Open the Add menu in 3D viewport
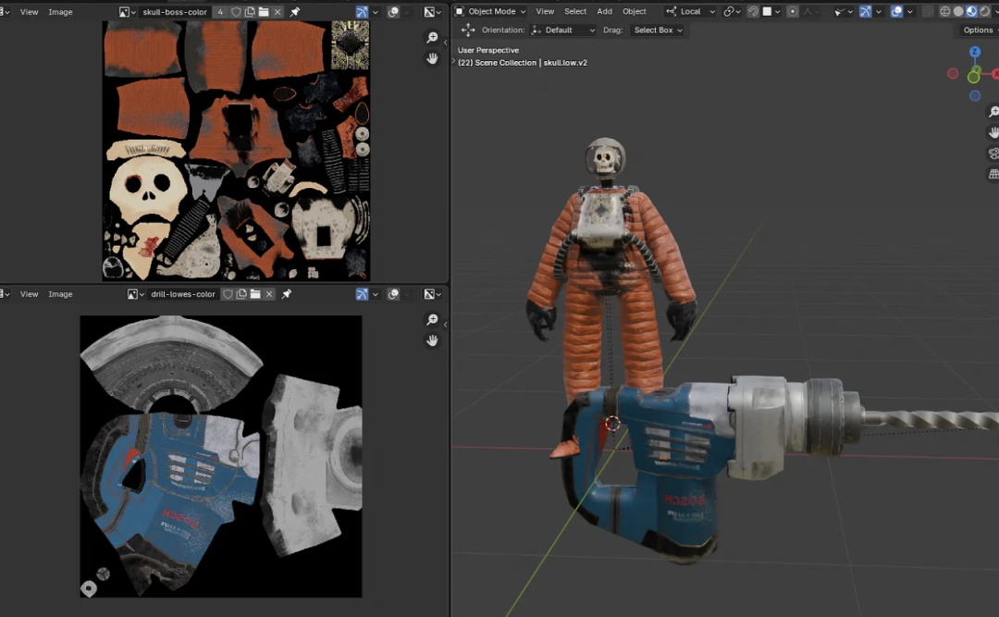Image resolution: width=999 pixels, height=617 pixels. (604, 12)
